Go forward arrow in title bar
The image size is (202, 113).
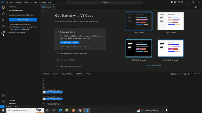(x=64, y=2)
